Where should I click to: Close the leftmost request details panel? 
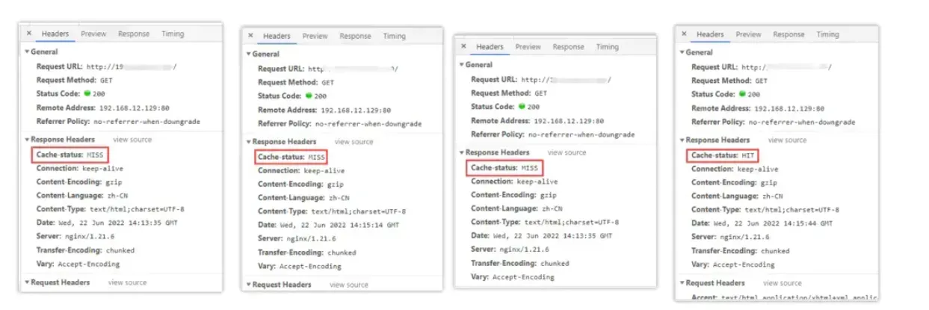[29, 34]
